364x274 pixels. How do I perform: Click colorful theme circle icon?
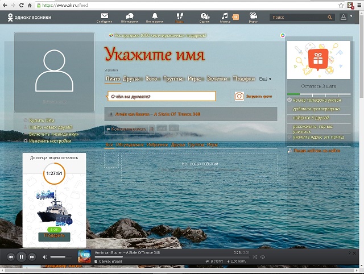click(283, 35)
